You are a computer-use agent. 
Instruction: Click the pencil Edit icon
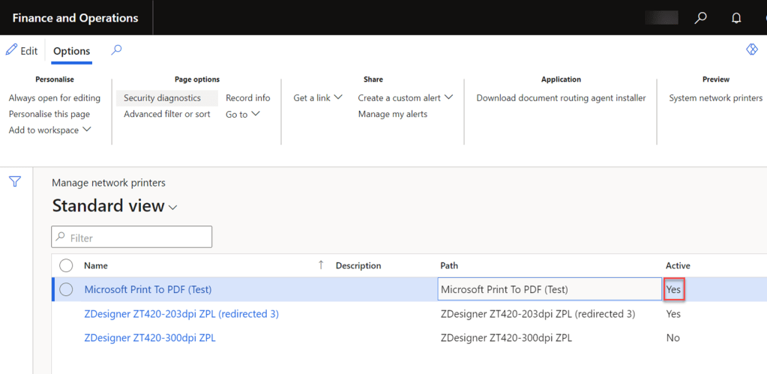coord(11,50)
